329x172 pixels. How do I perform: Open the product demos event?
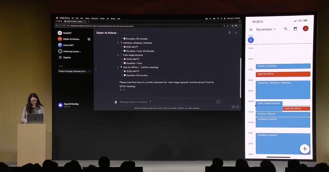pyautogui.click(x=283, y=114)
